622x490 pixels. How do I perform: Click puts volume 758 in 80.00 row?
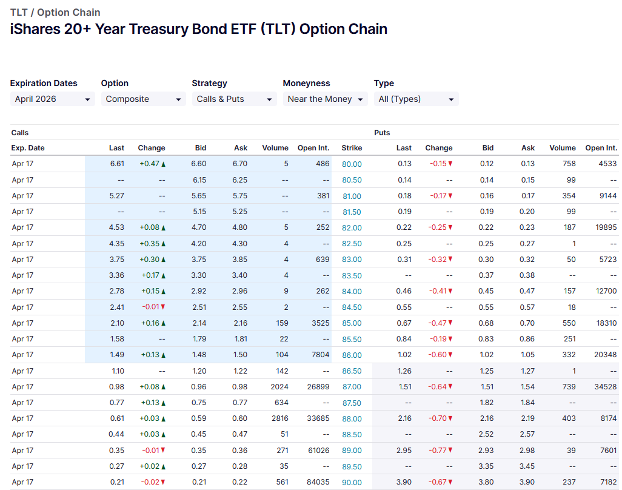coord(569,164)
